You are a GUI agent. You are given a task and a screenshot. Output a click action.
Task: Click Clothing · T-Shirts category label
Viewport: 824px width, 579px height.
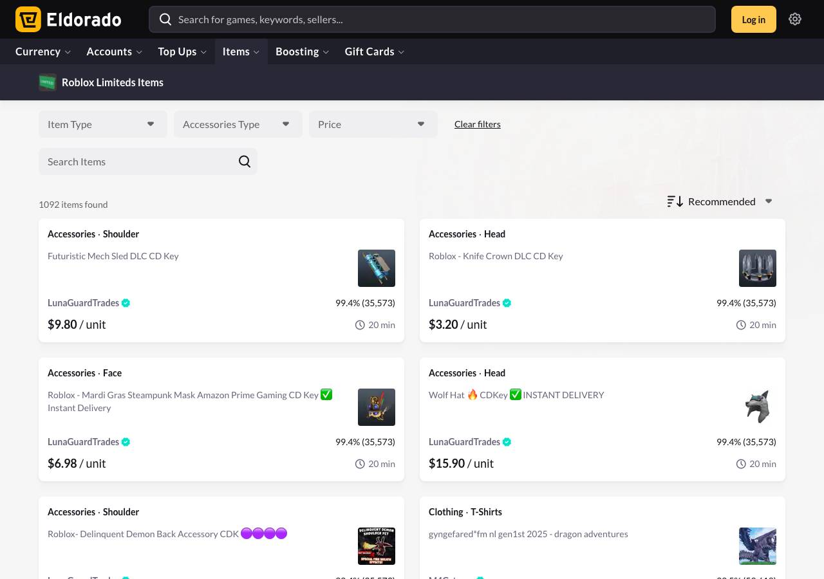465,512
